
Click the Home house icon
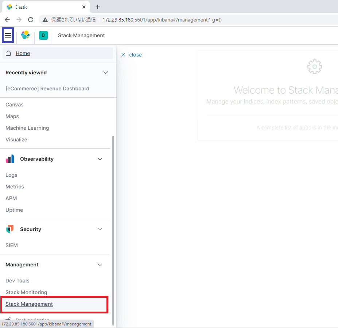pos(8,53)
